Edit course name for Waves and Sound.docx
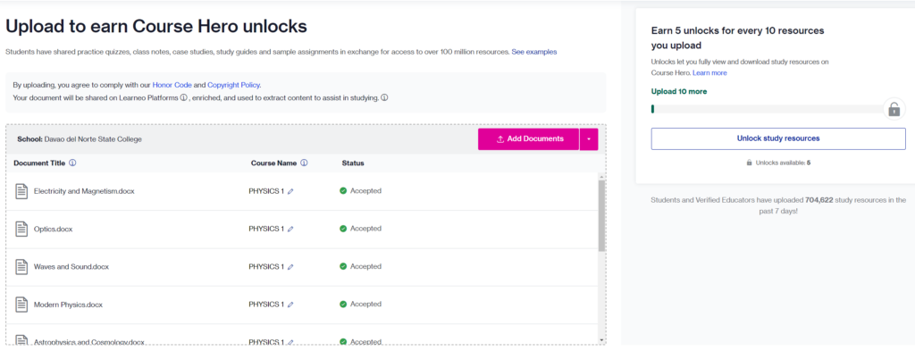The image size is (915, 351). tap(290, 267)
